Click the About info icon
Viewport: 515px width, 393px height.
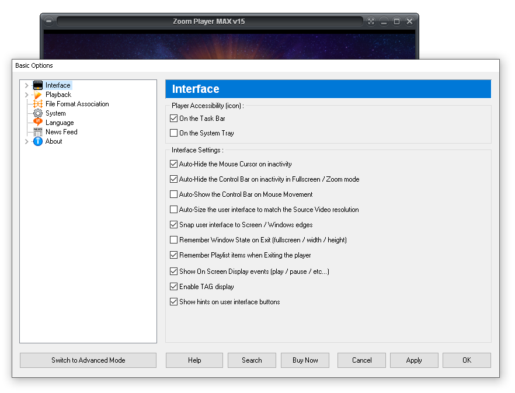tap(38, 141)
